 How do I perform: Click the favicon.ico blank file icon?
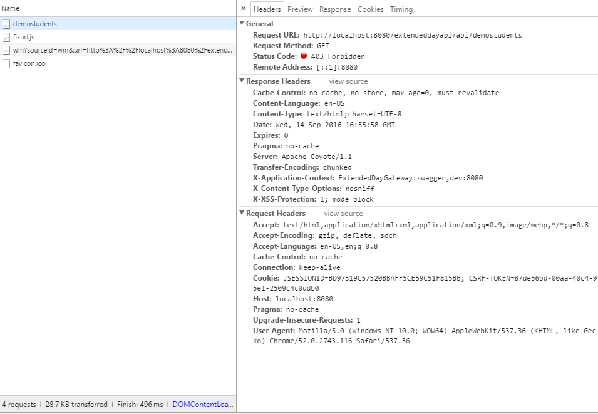(6, 63)
